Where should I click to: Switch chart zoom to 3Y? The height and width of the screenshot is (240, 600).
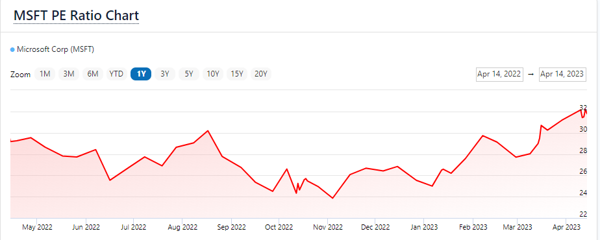[165, 74]
